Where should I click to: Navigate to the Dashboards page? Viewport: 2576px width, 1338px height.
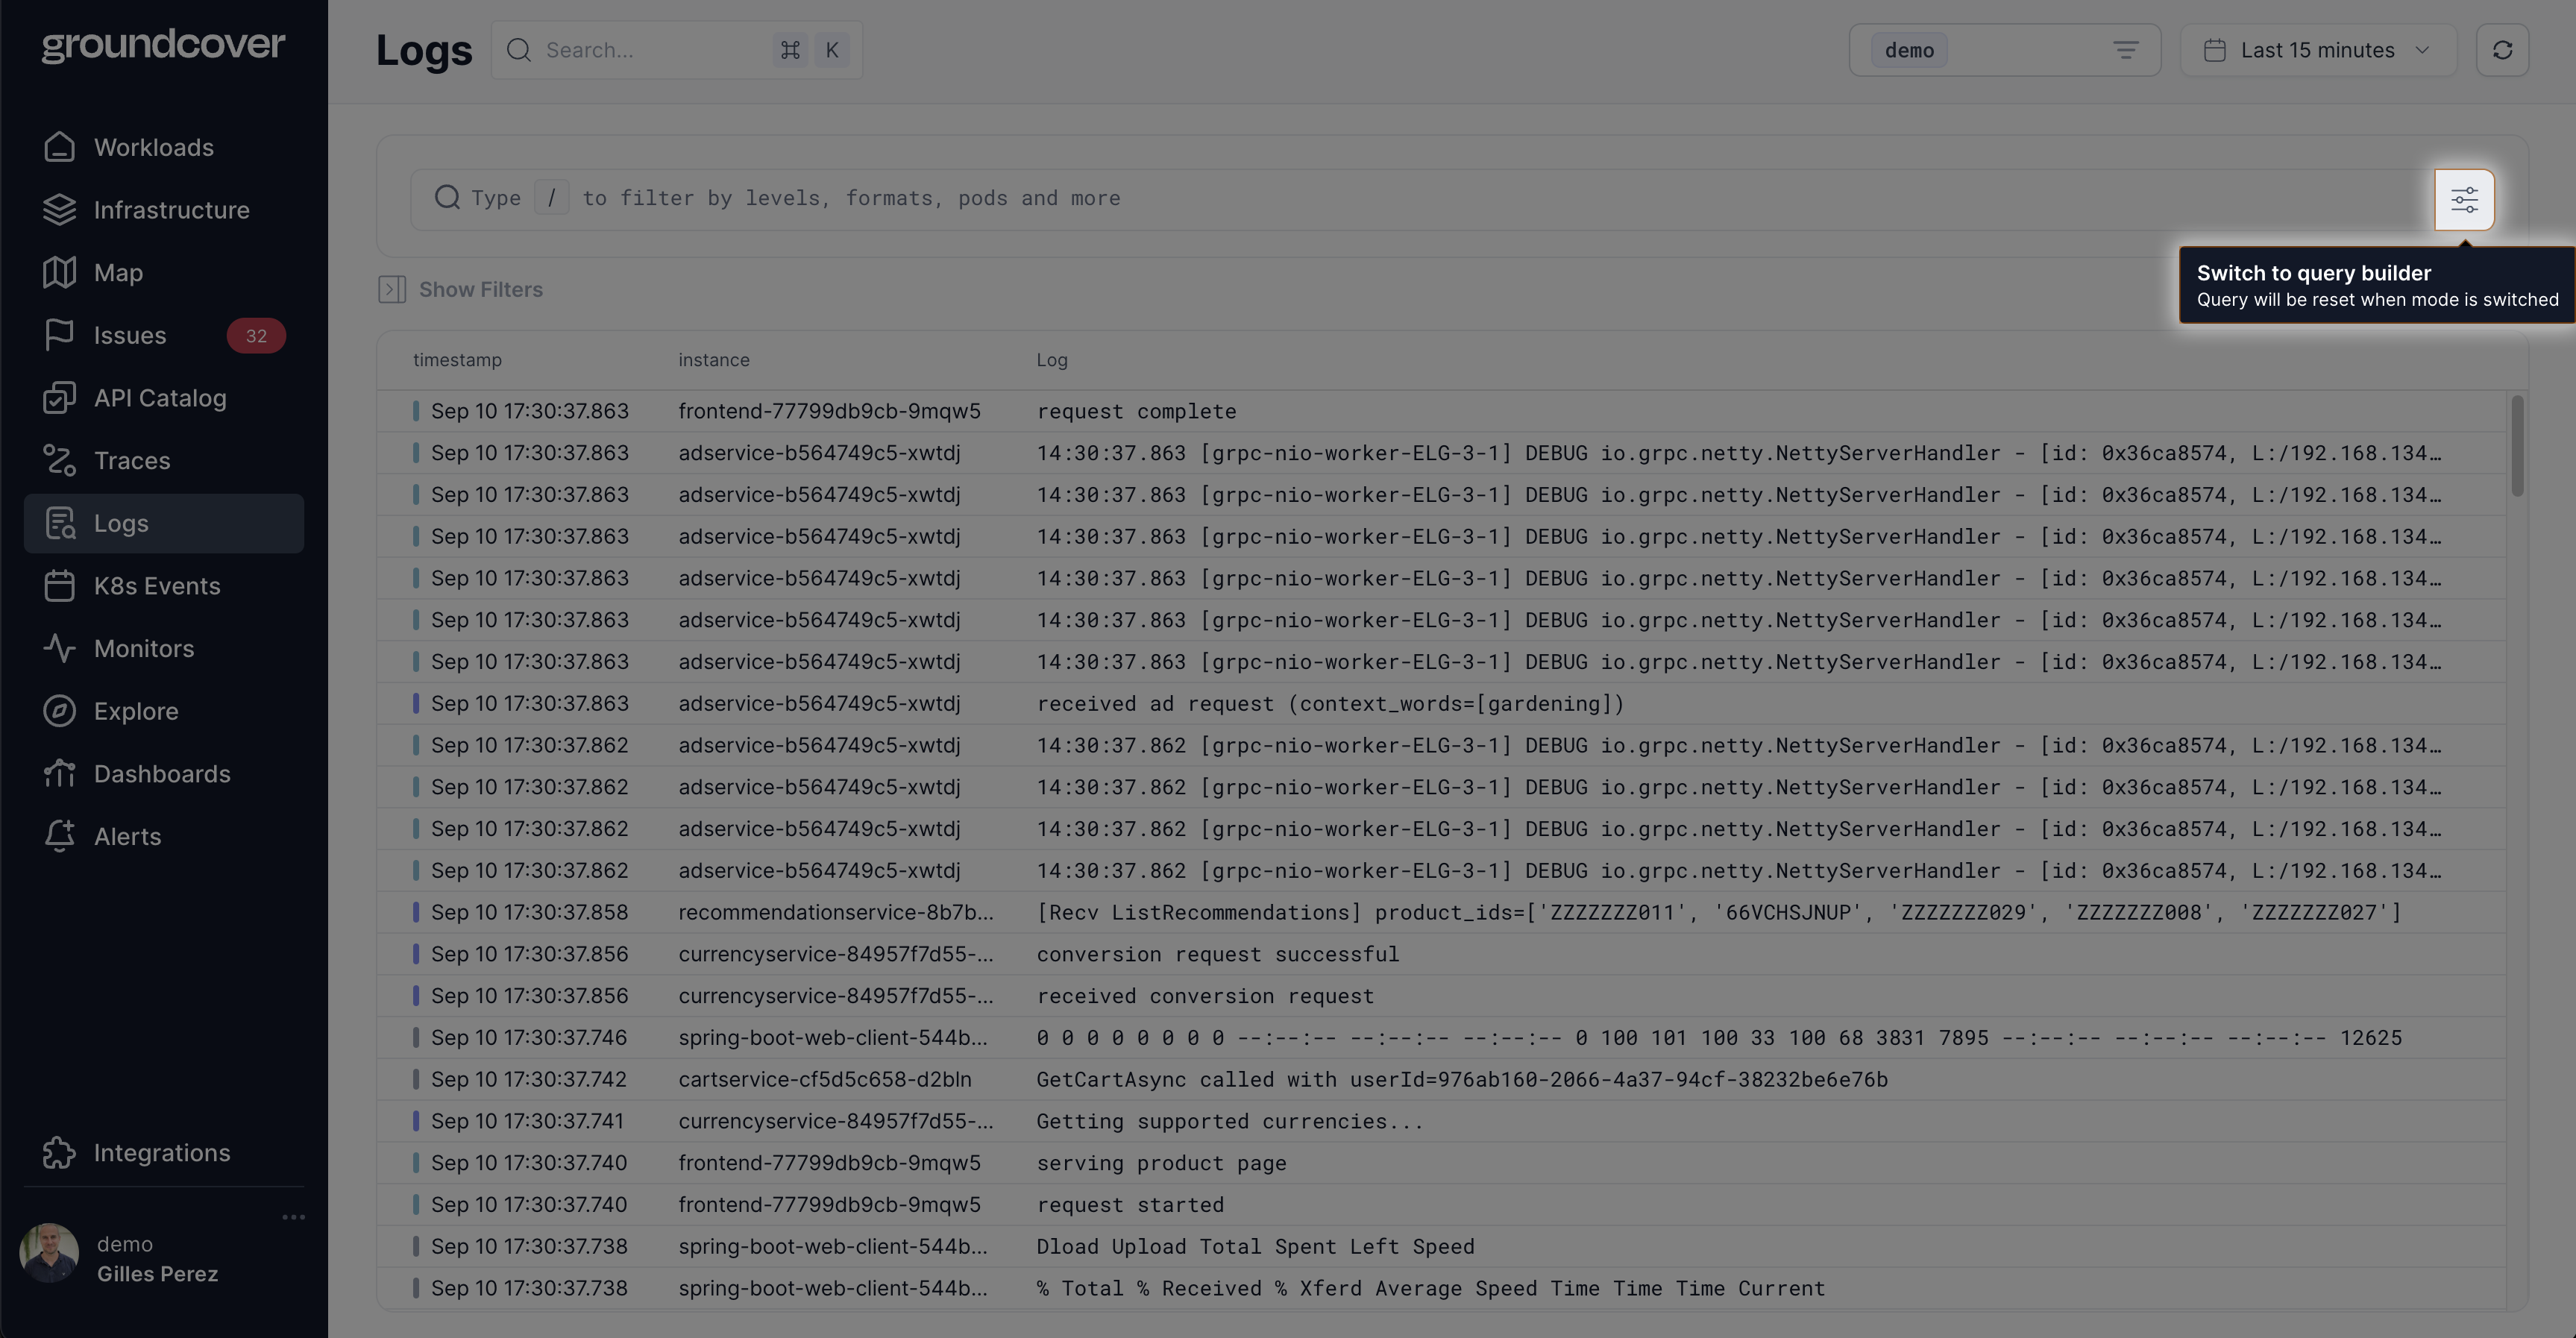click(x=162, y=774)
